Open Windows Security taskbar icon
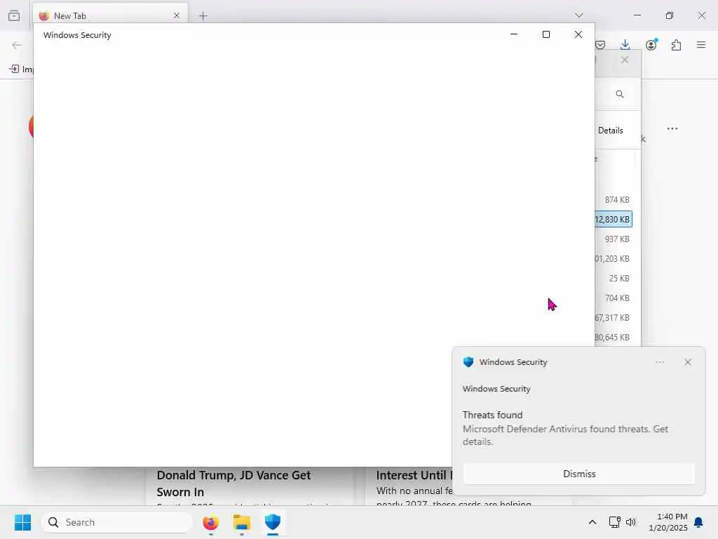Viewport: 718px width, 539px height. [x=273, y=522]
